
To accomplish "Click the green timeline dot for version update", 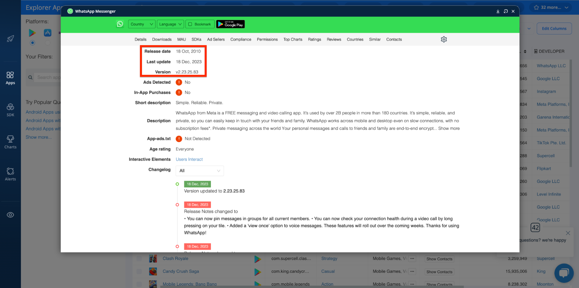I will 177,184.
